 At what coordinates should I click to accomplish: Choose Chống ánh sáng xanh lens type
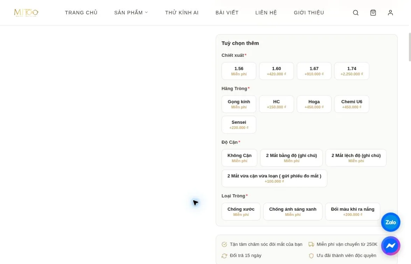(293, 211)
